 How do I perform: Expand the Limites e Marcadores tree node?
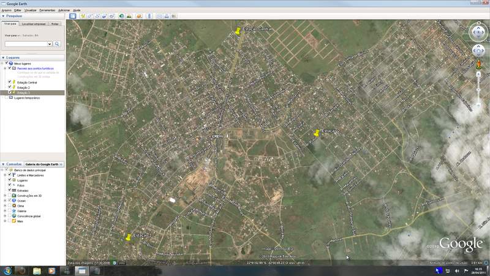[5, 175]
